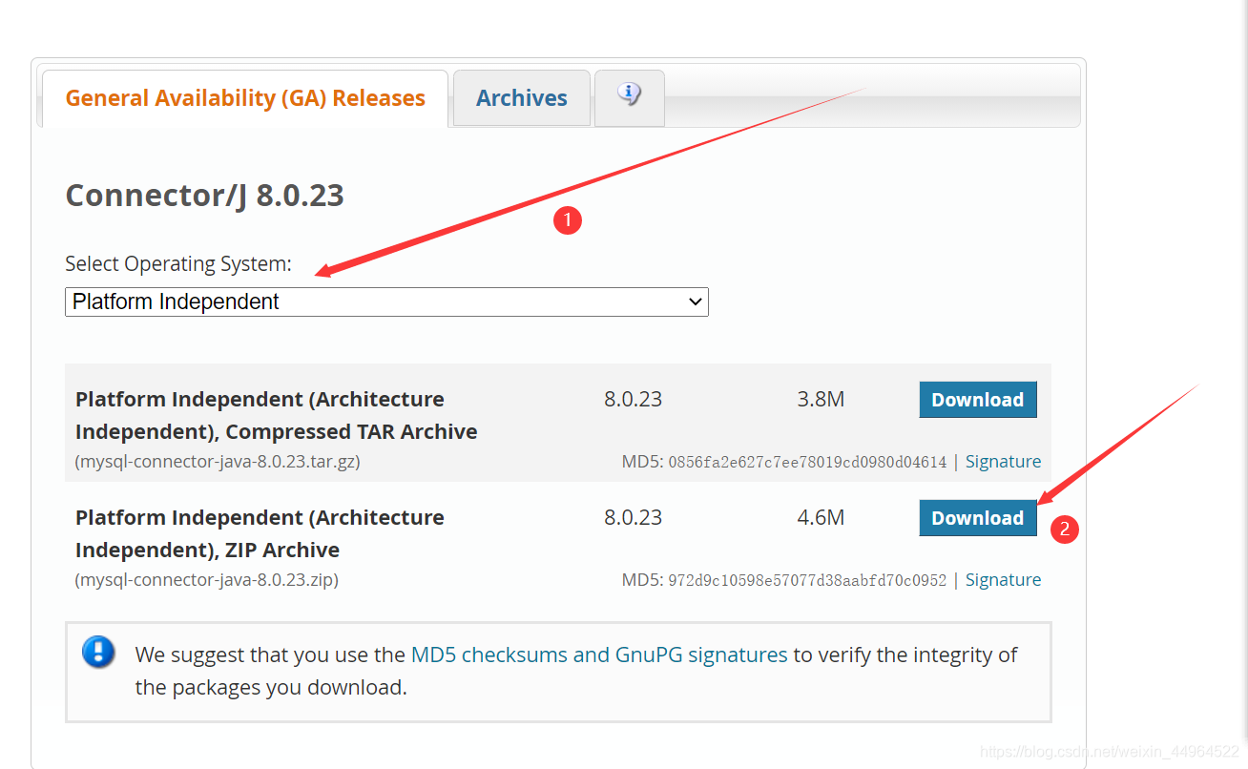Open the General Availability (GA) Releases tab
1248x769 pixels.
[x=245, y=98]
